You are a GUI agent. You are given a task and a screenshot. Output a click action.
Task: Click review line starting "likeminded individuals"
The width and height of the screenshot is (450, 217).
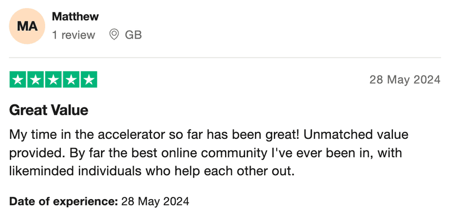151,171
